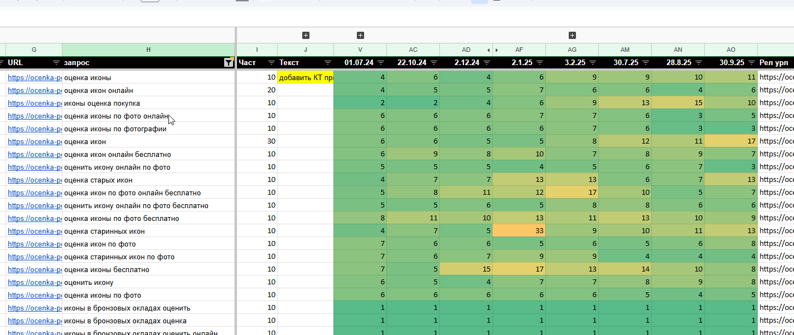Viewport: 794px width, 335px height.
Task: Open the URL link in the 'оценка старых икон' row
Action: click(x=35, y=180)
